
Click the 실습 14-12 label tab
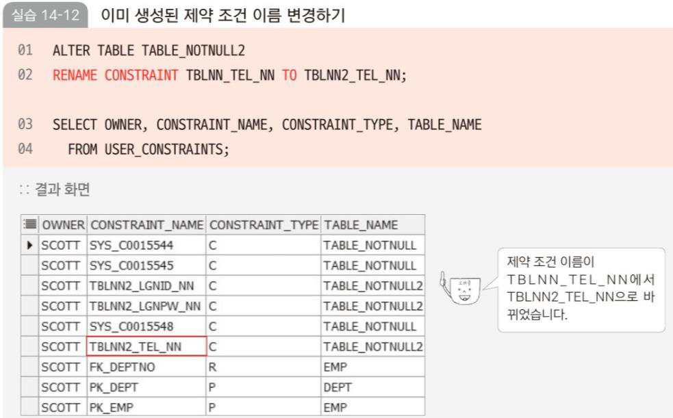(45, 16)
